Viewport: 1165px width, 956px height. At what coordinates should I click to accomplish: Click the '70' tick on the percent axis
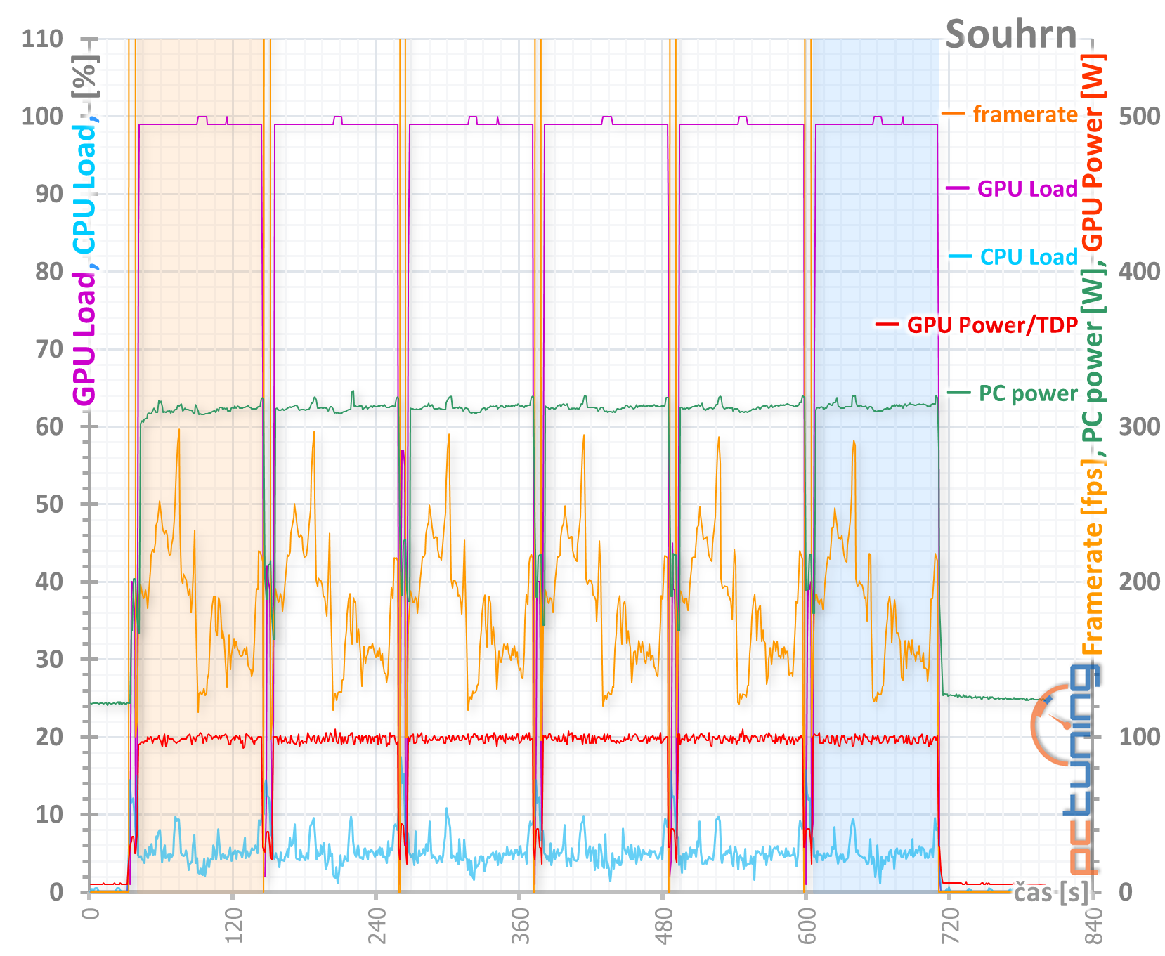(49, 349)
